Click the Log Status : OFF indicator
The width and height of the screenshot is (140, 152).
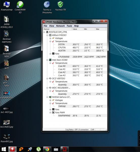click(x=72, y=129)
